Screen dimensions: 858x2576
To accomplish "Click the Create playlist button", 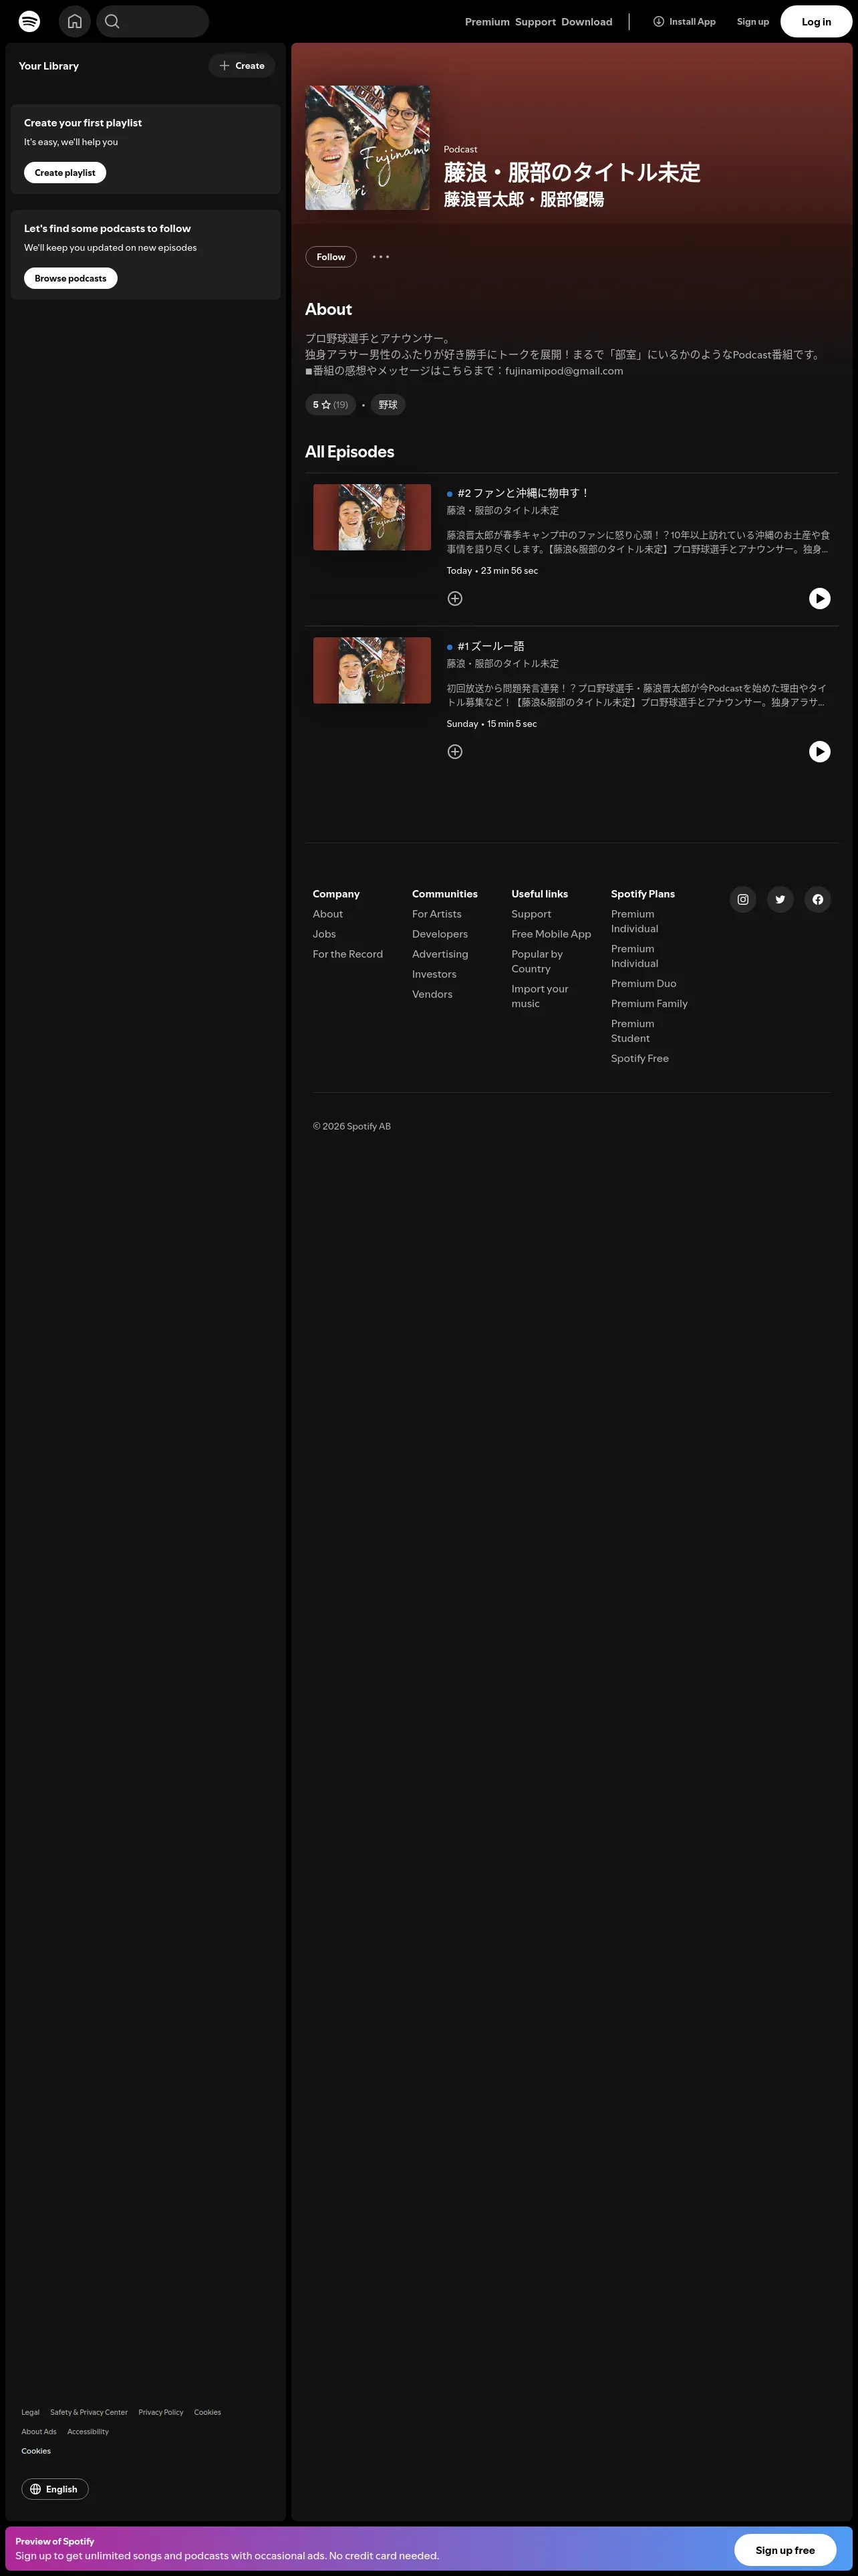I will (65, 173).
